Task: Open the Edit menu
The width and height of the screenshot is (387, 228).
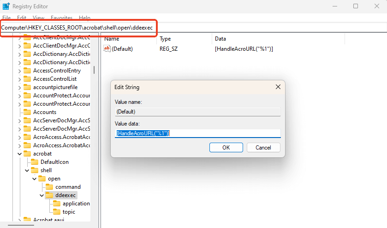Action: click(x=22, y=18)
